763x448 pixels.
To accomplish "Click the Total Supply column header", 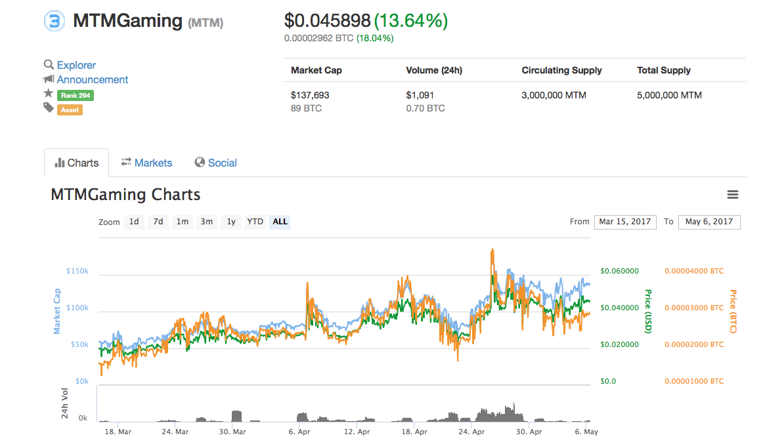I will [x=664, y=70].
